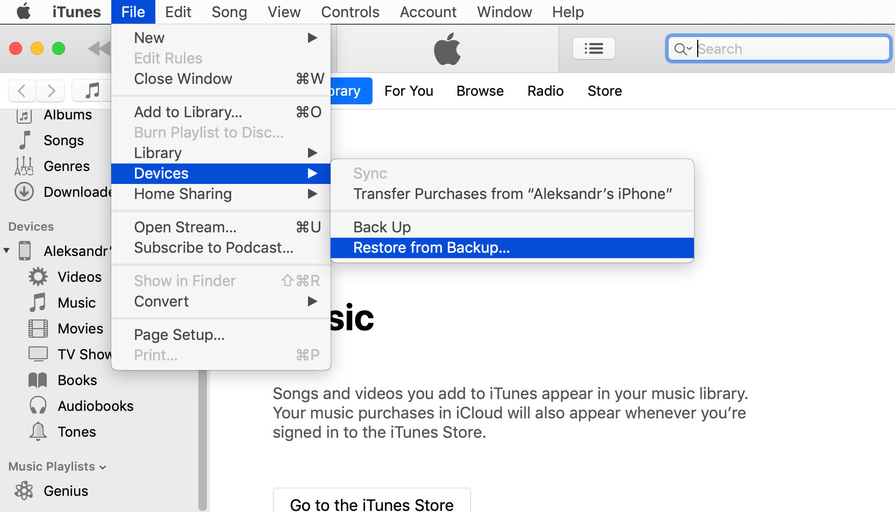Switch to the Store tab
Image resolution: width=895 pixels, height=512 pixels.
point(605,91)
